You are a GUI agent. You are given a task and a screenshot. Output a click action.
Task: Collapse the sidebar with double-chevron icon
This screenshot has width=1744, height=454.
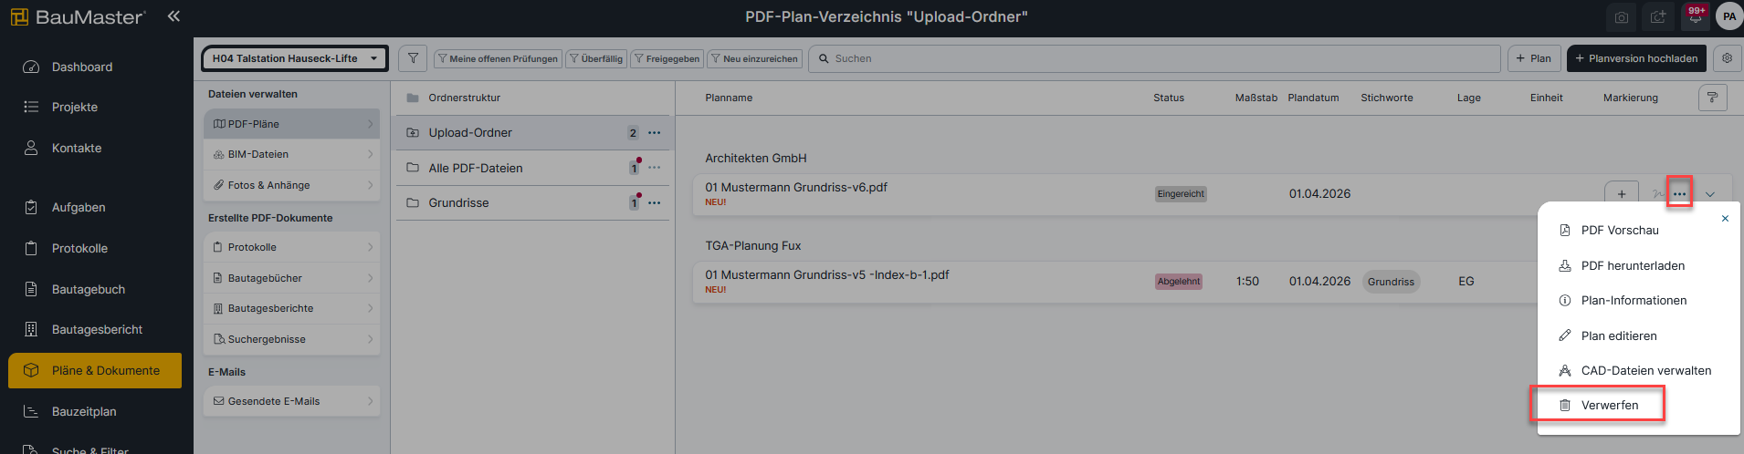click(x=173, y=15)
